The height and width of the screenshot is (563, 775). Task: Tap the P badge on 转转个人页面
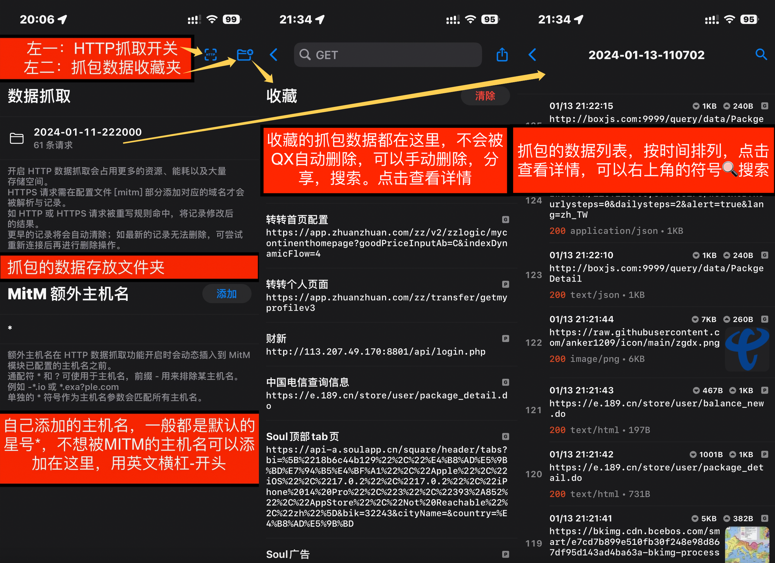click(x=505, y=284)
